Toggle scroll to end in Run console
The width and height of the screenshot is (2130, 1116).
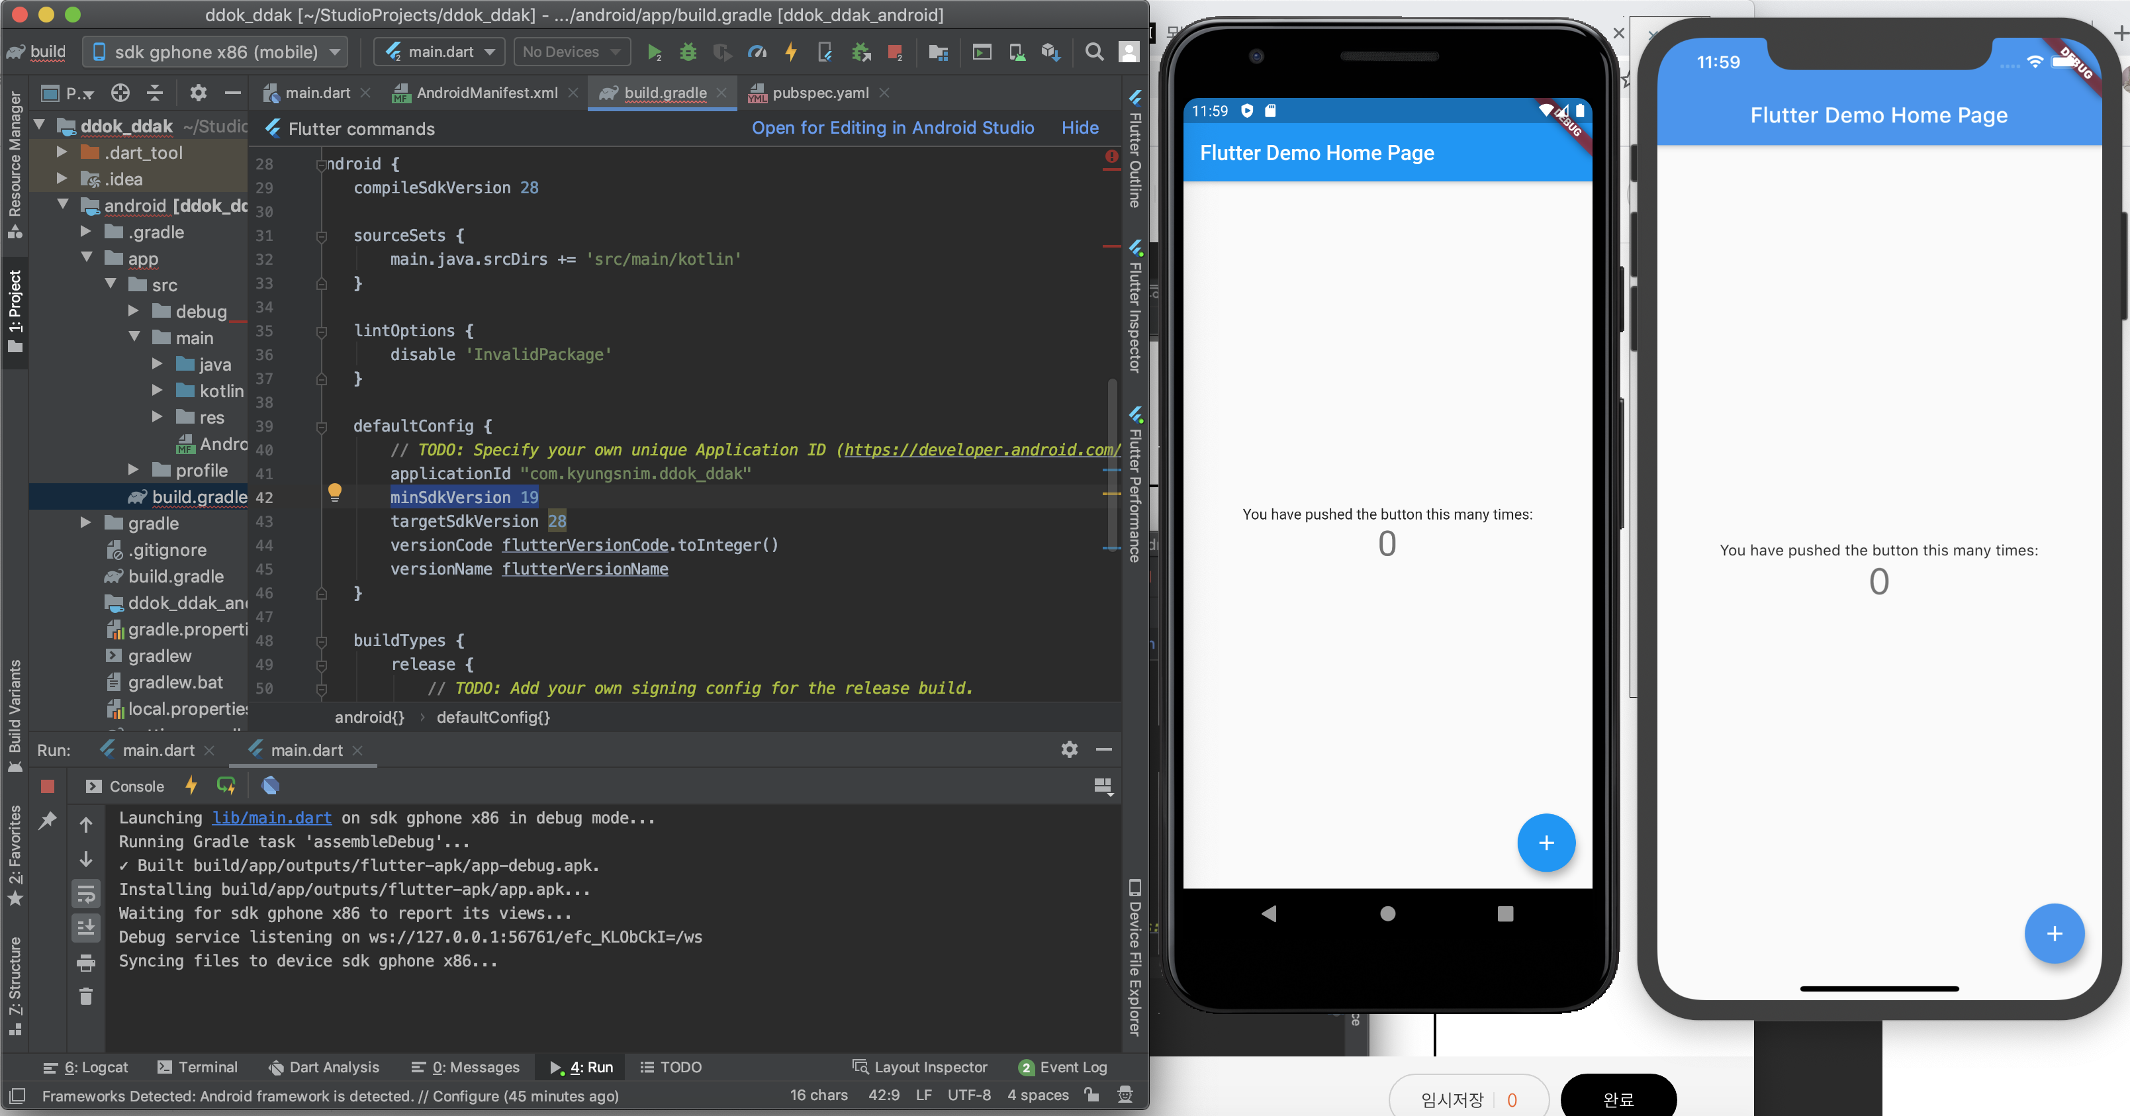point(86,927)
